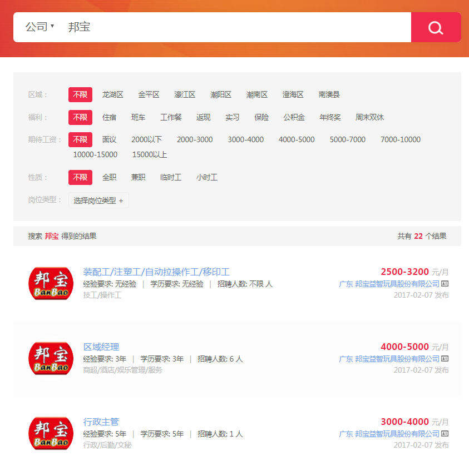Select 不限 in the 福利 filter

point(80,117)
